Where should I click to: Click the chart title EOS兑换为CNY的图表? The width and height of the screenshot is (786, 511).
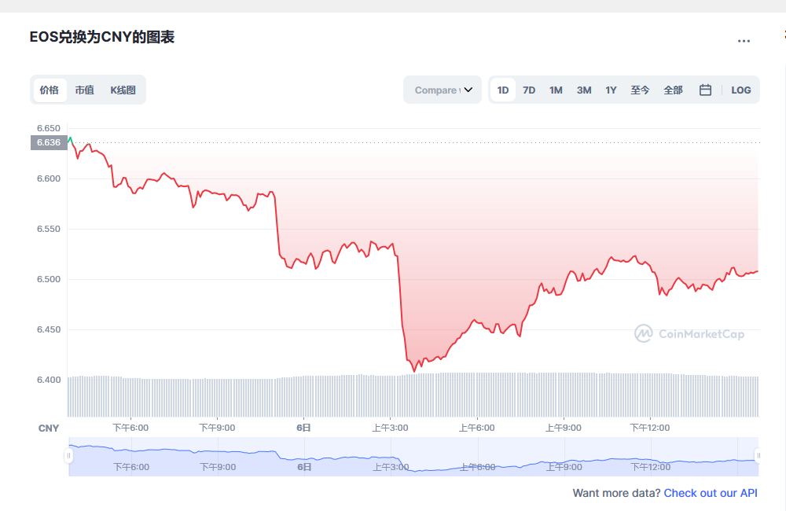pos(101,37)
